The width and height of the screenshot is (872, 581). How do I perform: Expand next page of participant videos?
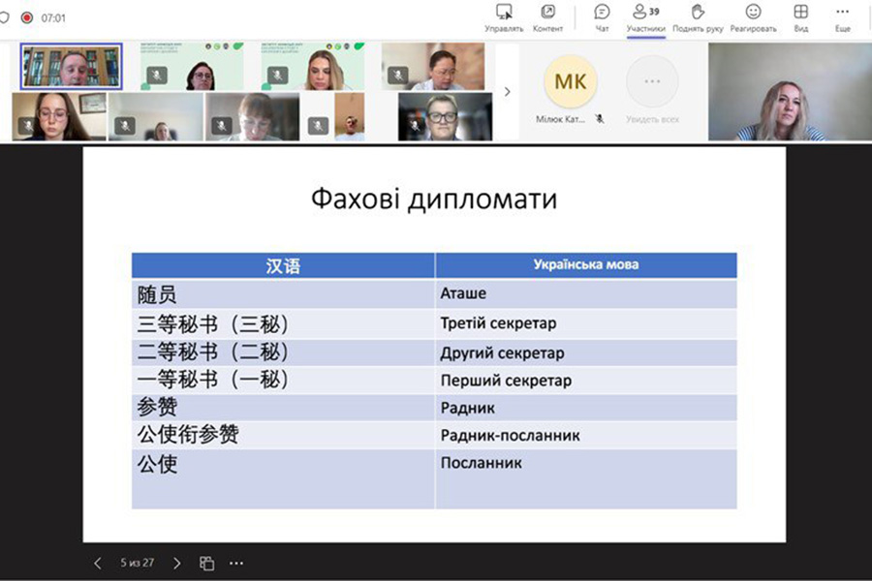tap(507, 92)
